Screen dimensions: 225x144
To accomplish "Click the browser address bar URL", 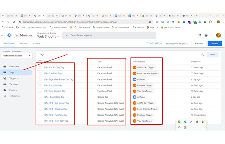I will (x=70, y=22).
